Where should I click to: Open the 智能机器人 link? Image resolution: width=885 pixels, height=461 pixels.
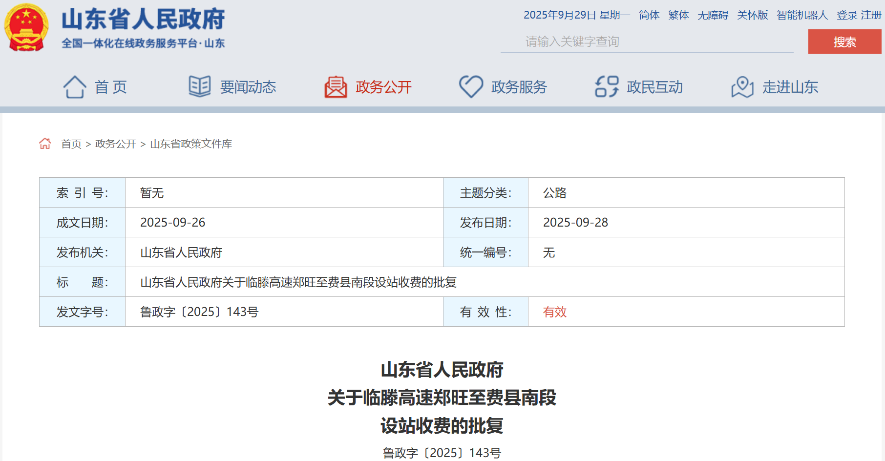tap(802, 15)
